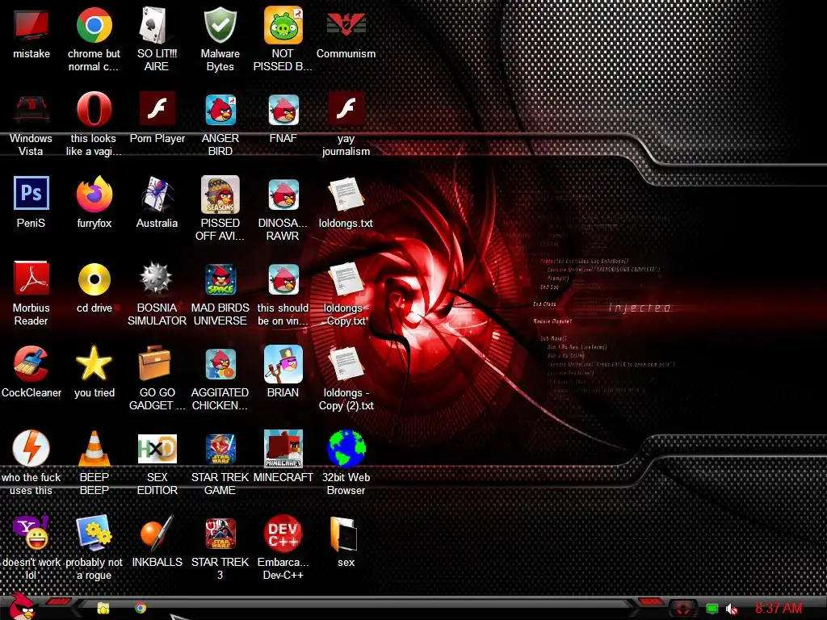Click the red circular tray icon

pyautogui.click(x=682, y=609)
